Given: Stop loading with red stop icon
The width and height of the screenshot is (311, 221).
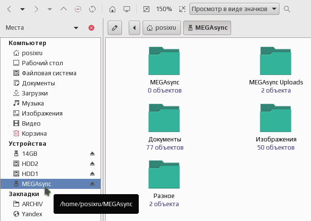Looking at the screenshot, I should 78,9.
